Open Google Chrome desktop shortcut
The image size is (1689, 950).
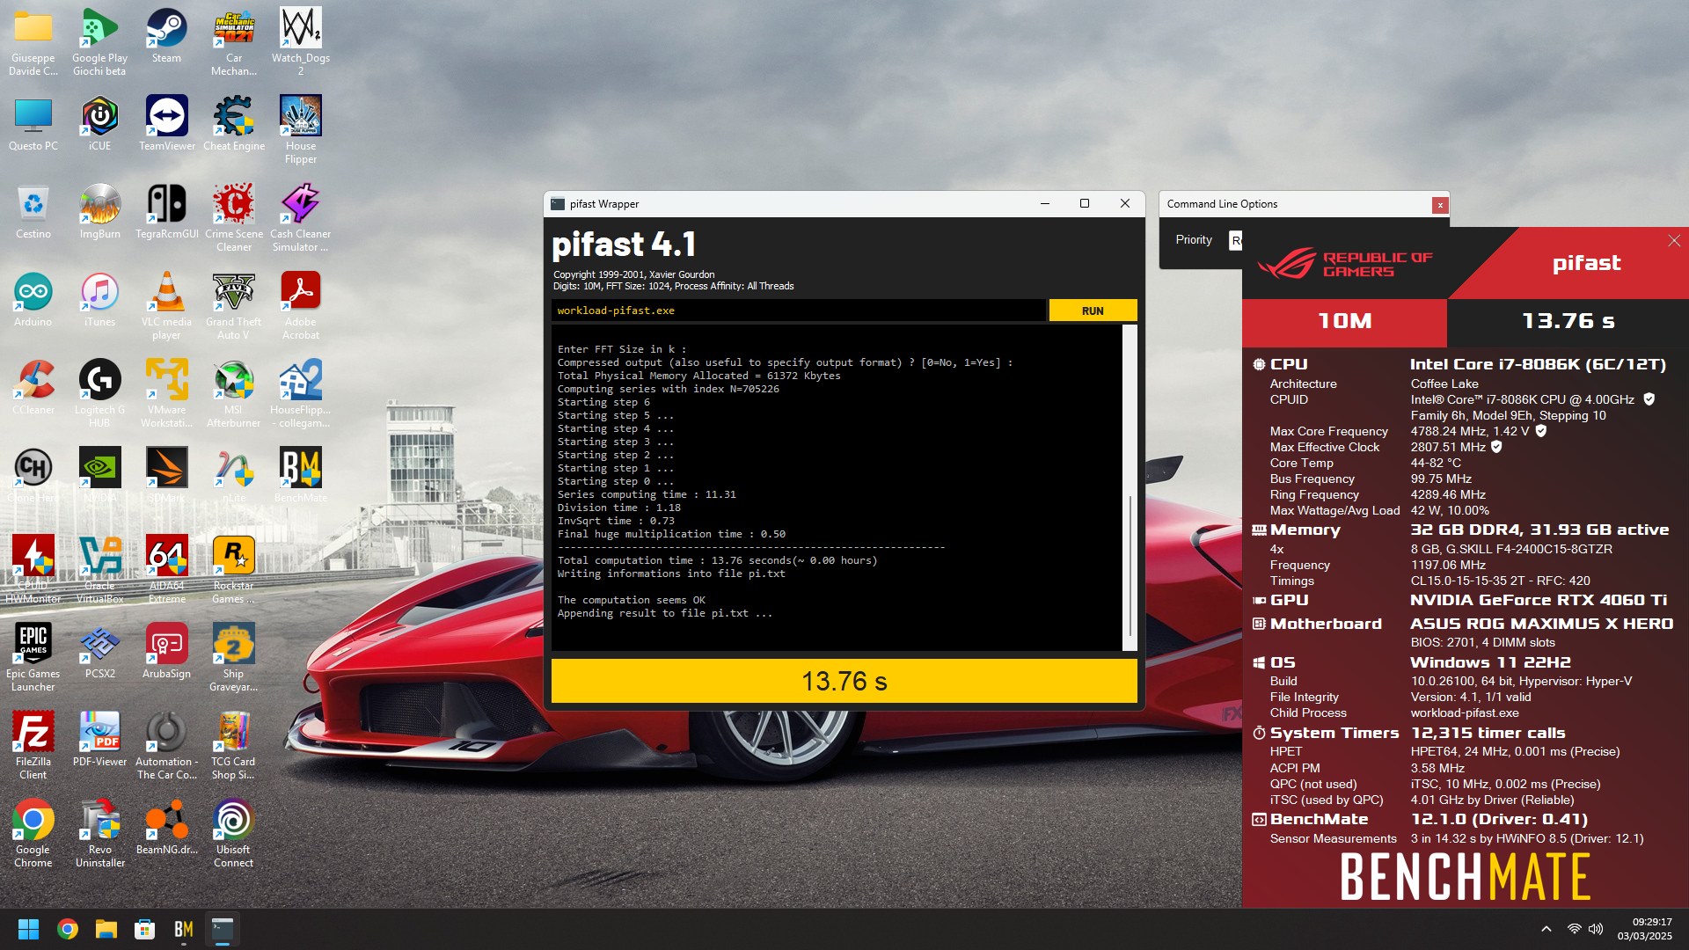pyautogui.click(x=33, y=834)
